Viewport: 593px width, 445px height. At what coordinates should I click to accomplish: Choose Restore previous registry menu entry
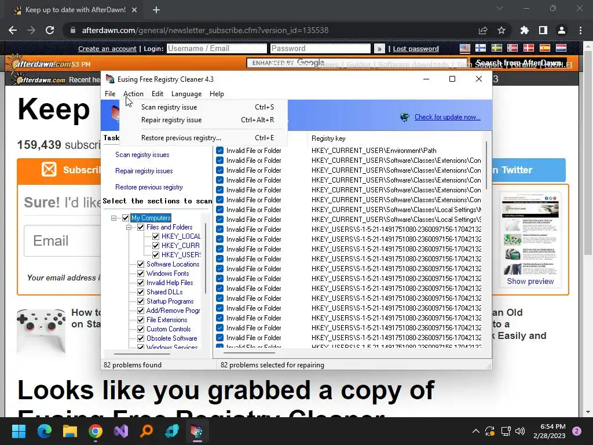(x=204, y=138)
